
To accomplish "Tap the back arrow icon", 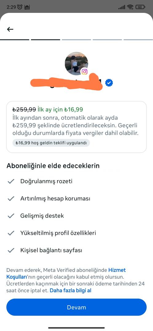I will coord(10,29).
